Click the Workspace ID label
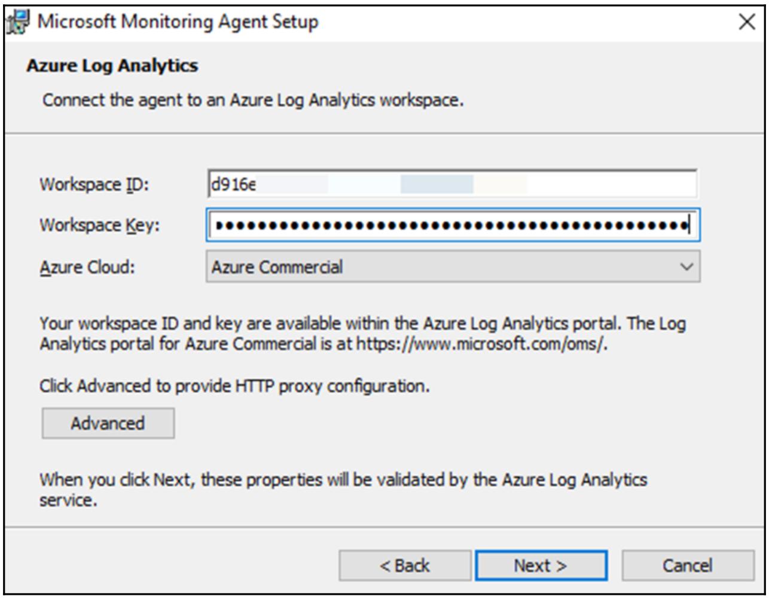Screen dimensions: 769x599 [x=94, y=185]
